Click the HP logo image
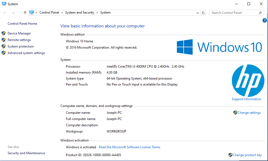The width and height of the screenshot is (268, 161). coord(248,81)
